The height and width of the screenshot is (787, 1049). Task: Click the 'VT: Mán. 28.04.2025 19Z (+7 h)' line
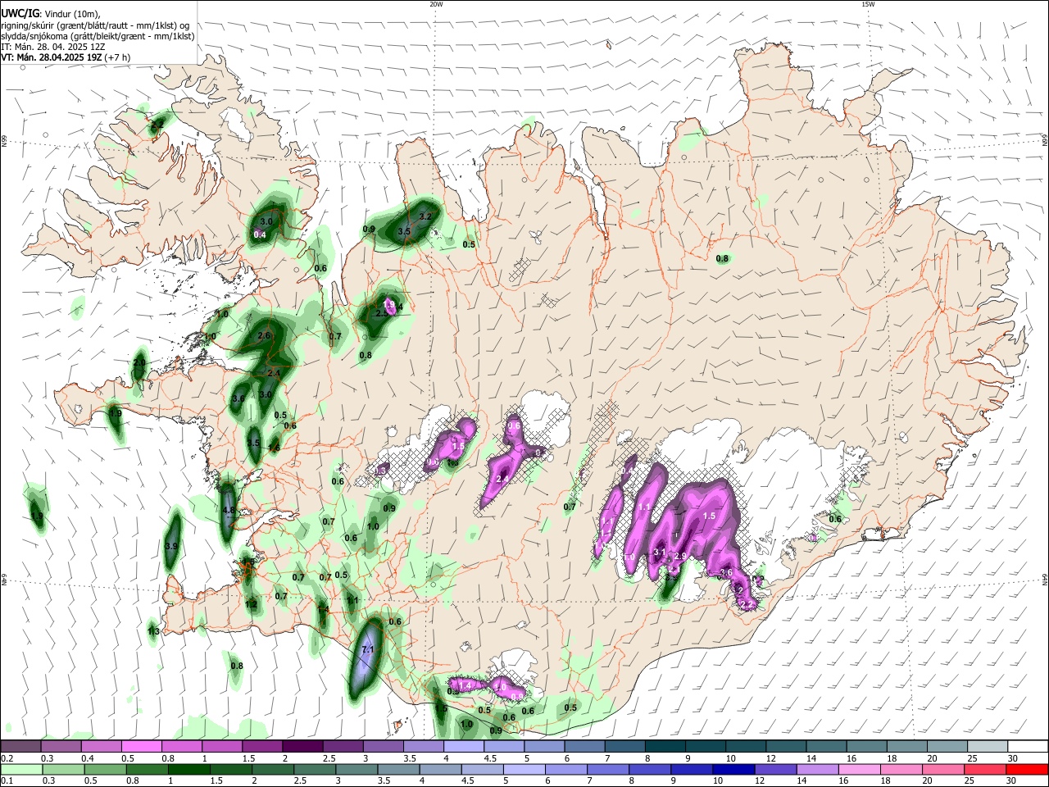66,57
